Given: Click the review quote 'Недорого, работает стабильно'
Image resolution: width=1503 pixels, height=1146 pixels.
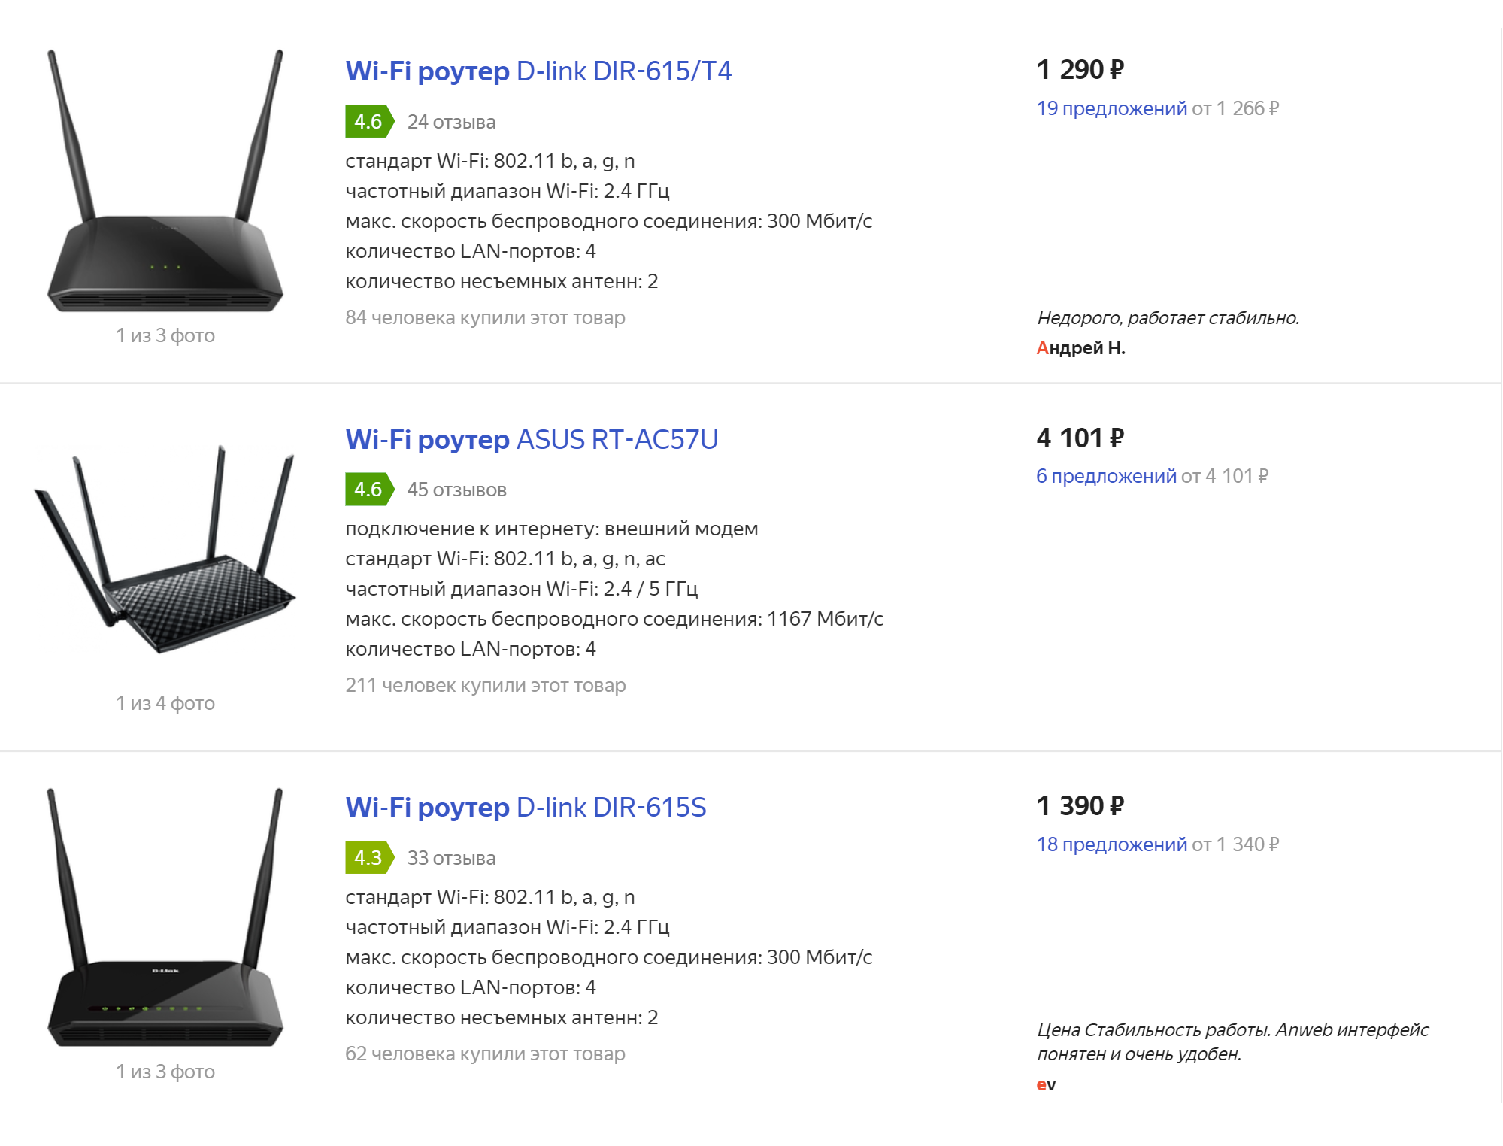Looking at the screenshot, I should point(1168,318).
